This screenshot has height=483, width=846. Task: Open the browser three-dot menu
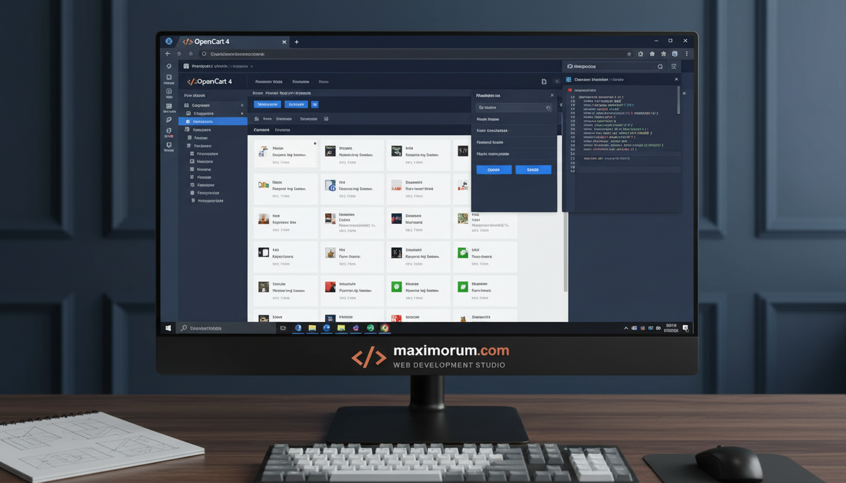(x=686, y=54)
